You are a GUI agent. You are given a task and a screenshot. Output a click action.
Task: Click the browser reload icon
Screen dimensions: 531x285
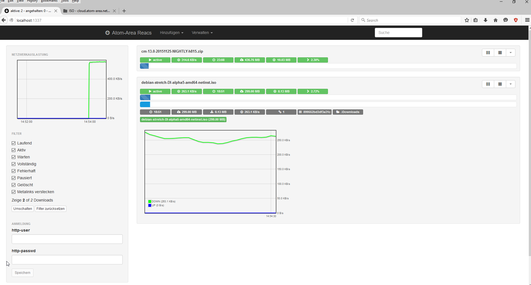352,20
